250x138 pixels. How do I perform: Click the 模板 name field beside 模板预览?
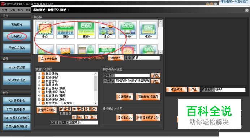click(146, 58)
